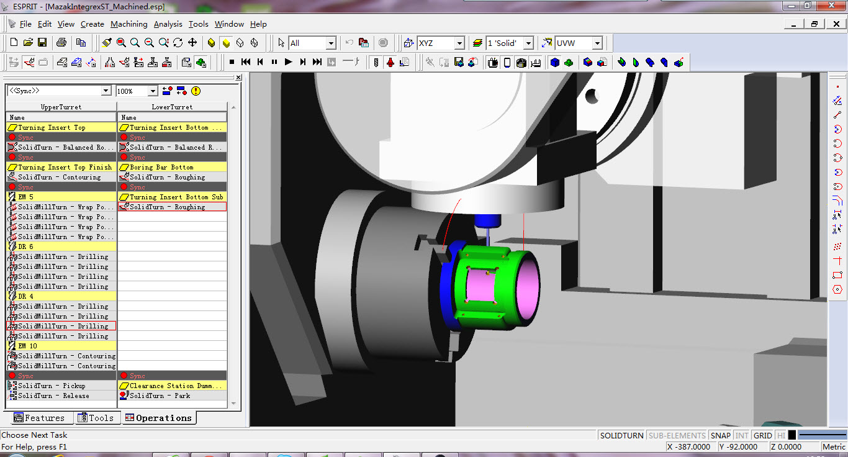Toggle the HI indicator in the status bar
The height and width of the screenshot is (457, 848).
pyautogui.click(x=781, y=435)
